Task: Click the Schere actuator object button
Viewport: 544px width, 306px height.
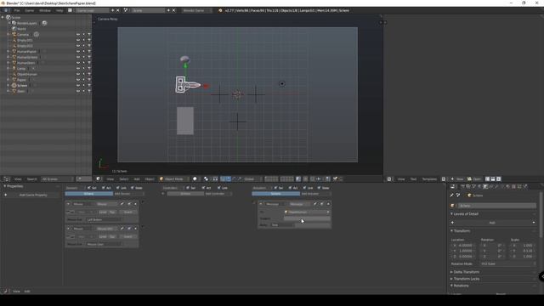Action: click(275, 194)
